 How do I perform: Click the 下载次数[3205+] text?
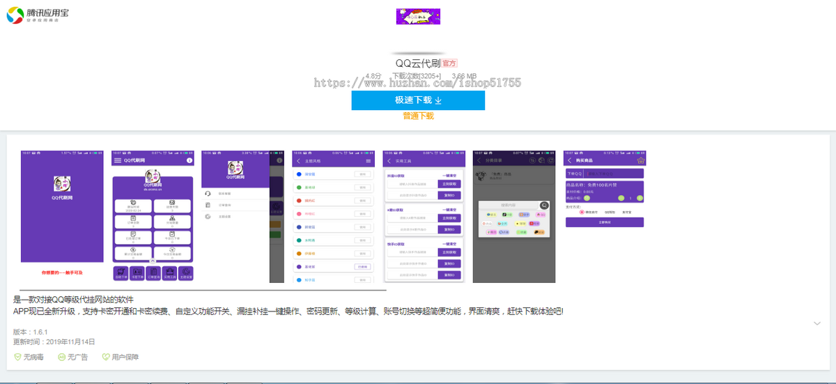417,76
